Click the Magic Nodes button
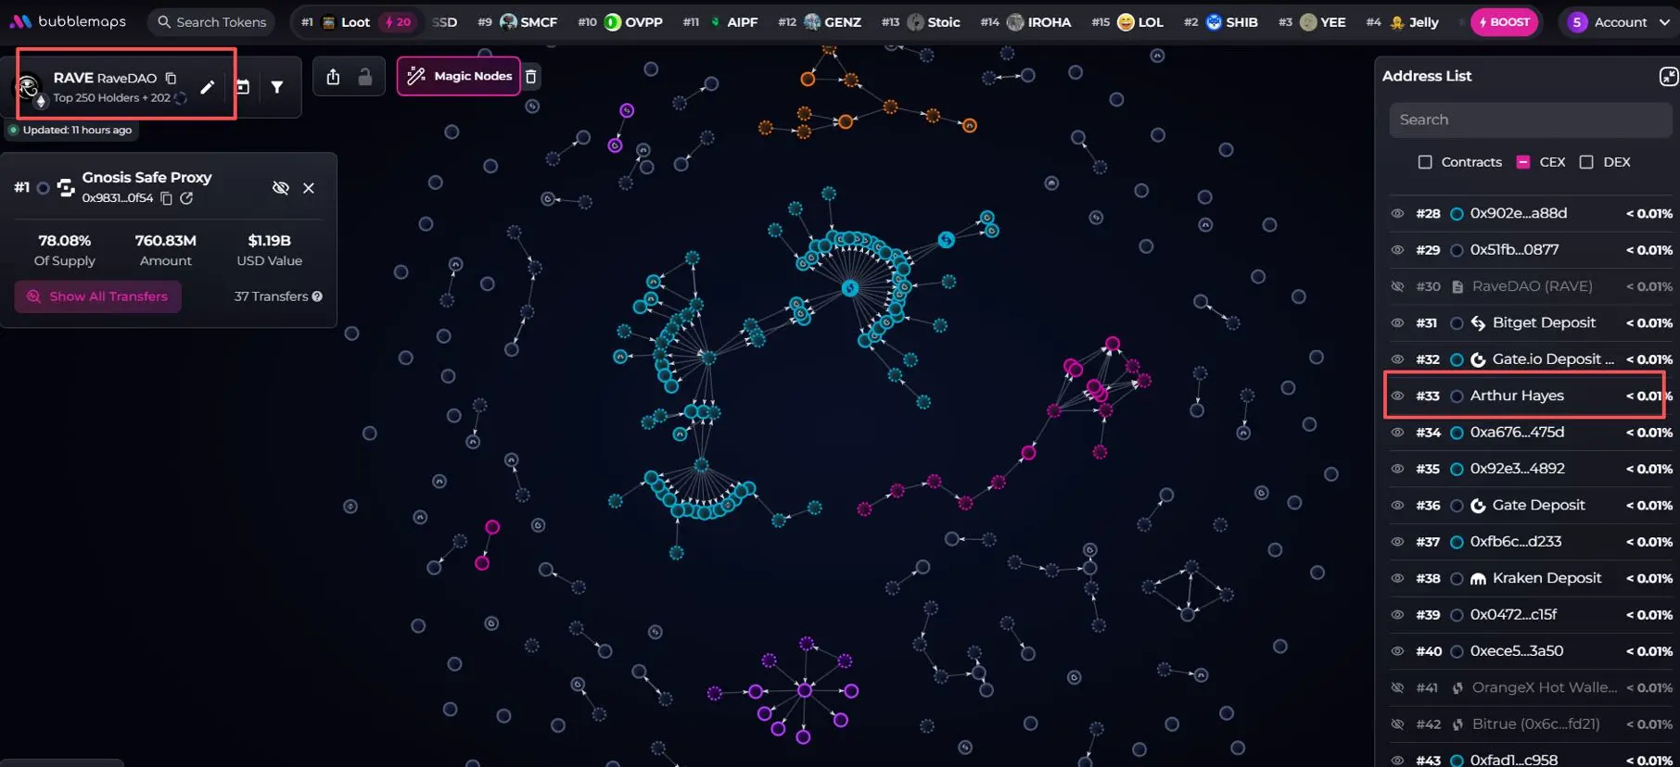The height and width of the screenshot is (767, 1680). tap(460, 76)
